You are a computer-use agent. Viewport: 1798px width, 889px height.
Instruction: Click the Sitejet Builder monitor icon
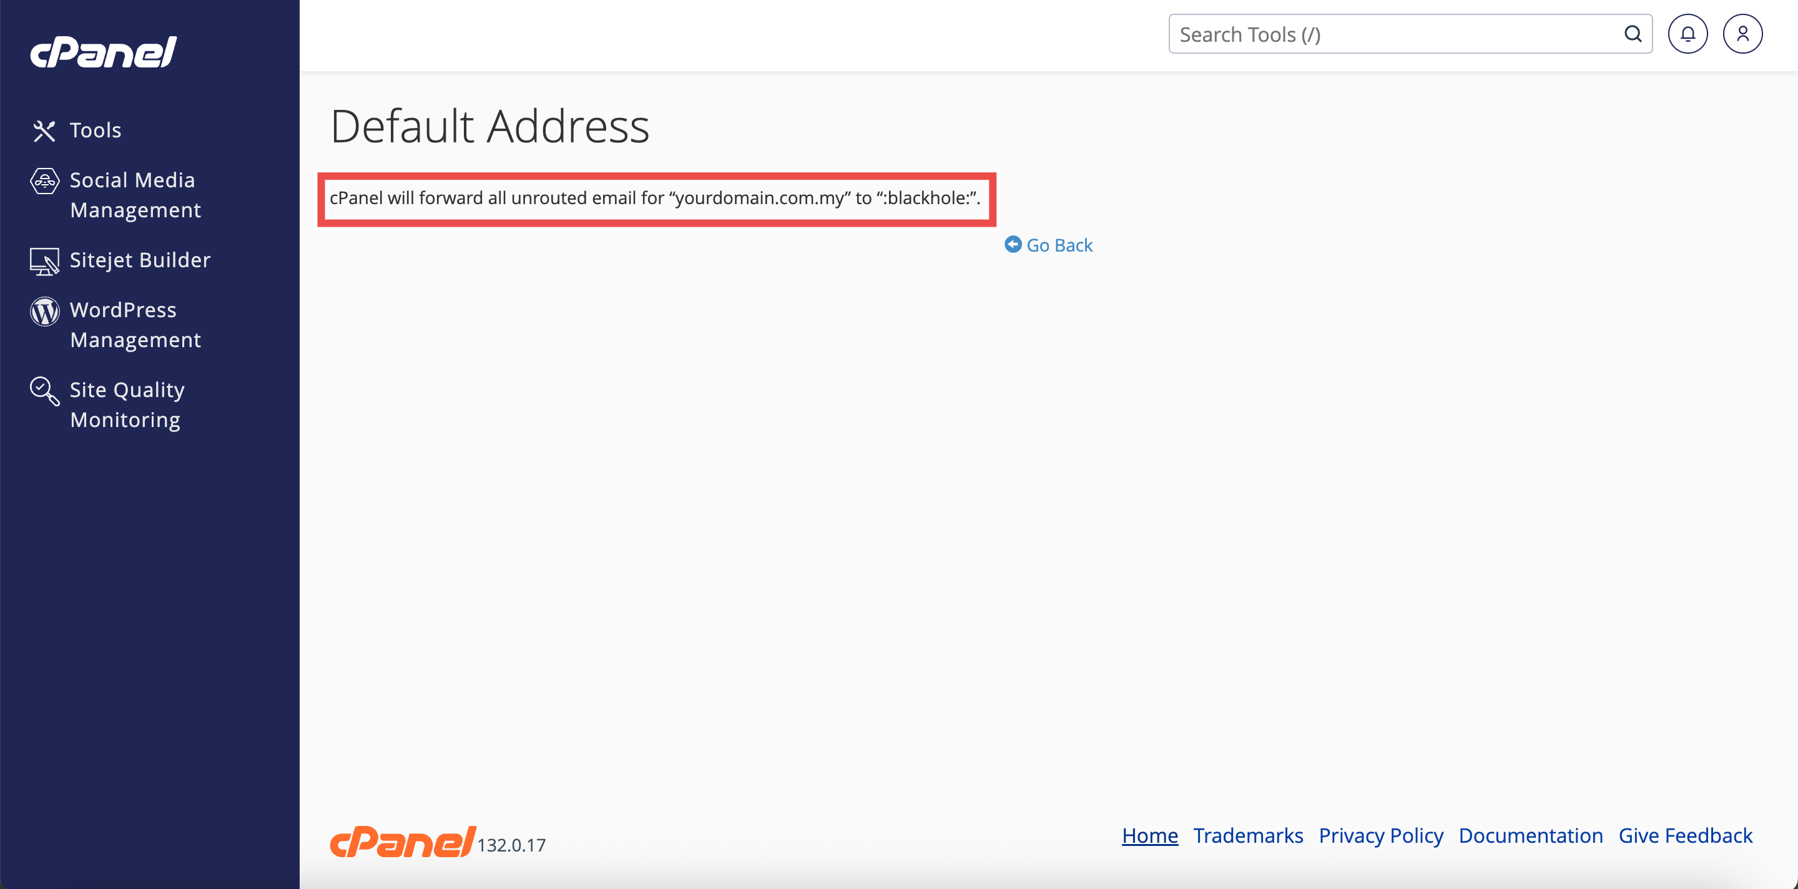[x=44, y=262]
